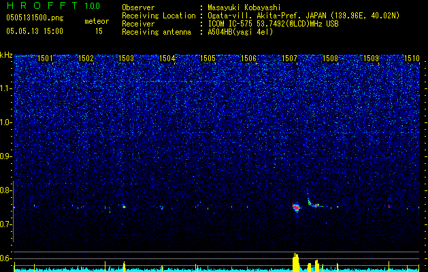
Task: Click the kHz axis unit label
Action: [6, 55]
